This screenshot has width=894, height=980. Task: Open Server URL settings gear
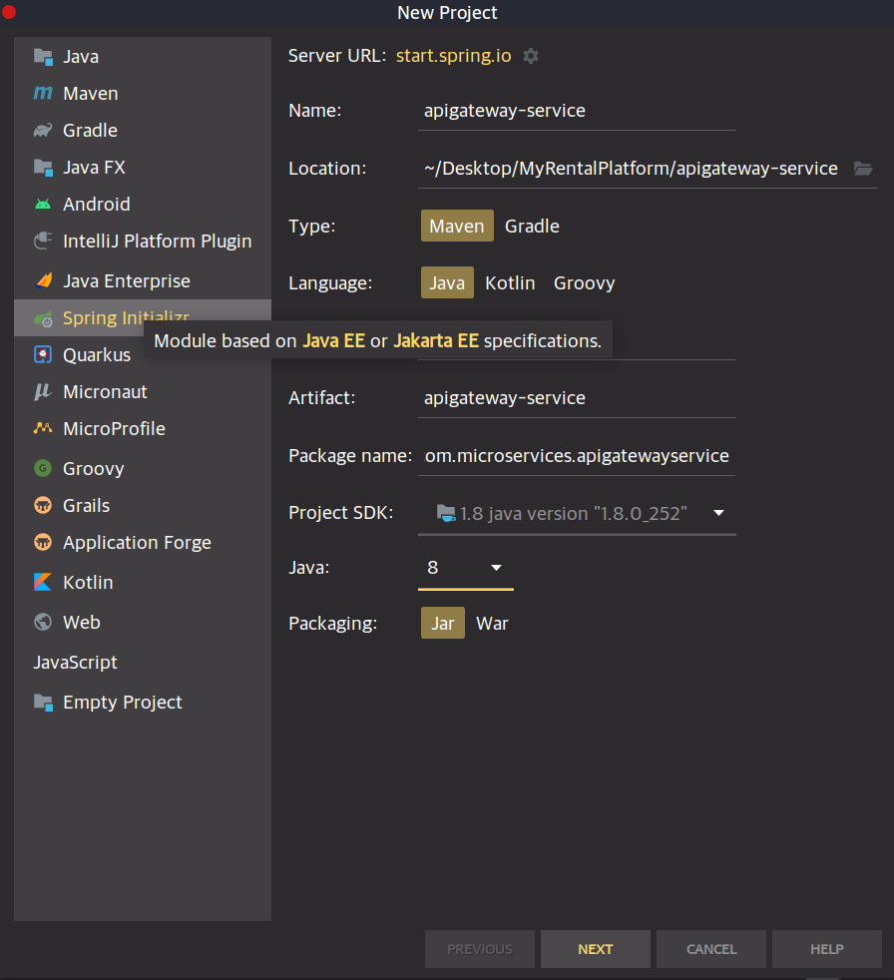pos(531,56)
